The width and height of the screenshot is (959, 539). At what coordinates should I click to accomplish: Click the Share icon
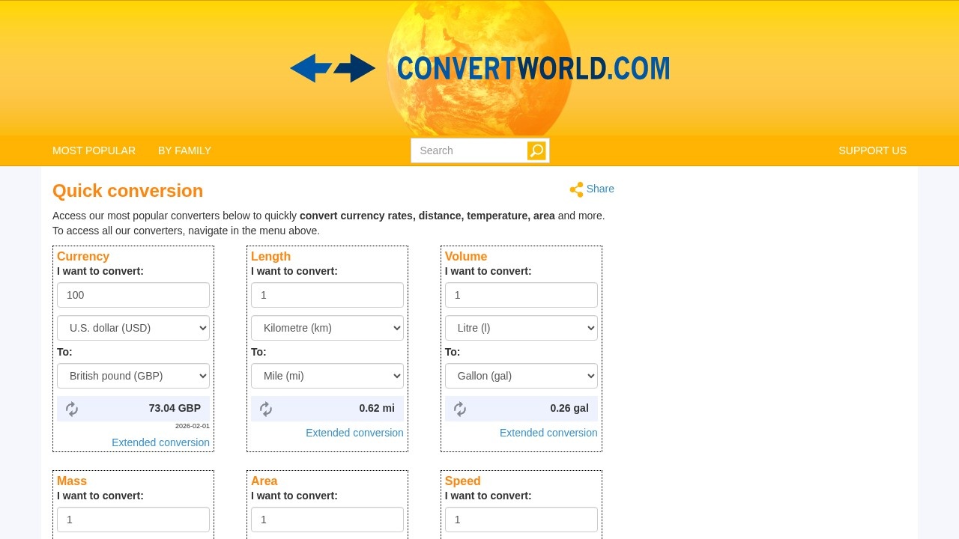tap(576, 189)
